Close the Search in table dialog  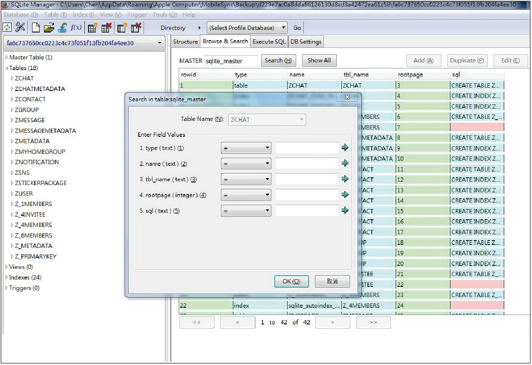click(347, 98)
